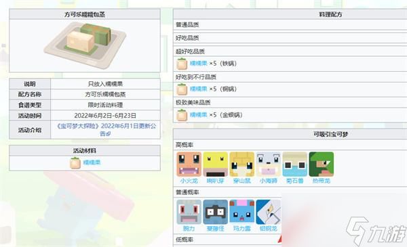
Task: Click the 2022年6月2日-6月23日 date cell
Action: tap(105, 116)
